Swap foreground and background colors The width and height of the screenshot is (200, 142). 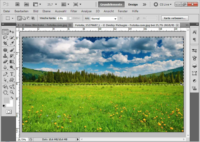tap(12, 98)
